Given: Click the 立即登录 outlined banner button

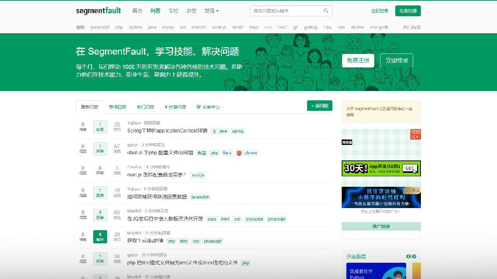Looking at the screenshot, I should click(x=396, y=60).
